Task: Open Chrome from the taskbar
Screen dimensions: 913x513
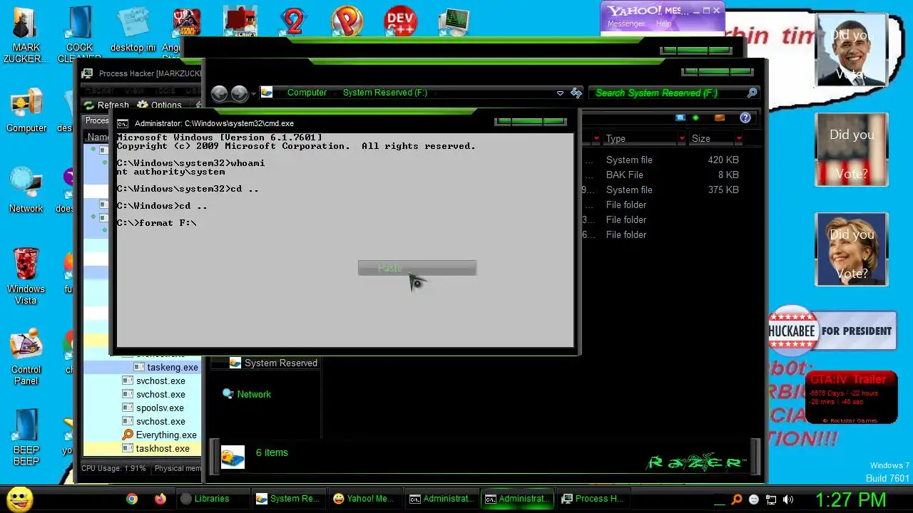Action: point(132,499)
